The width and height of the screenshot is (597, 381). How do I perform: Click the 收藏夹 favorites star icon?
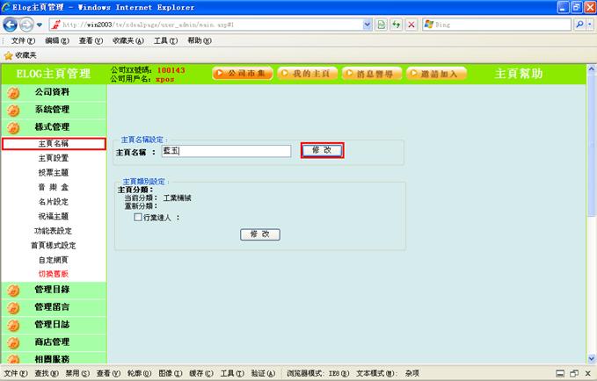8,54
